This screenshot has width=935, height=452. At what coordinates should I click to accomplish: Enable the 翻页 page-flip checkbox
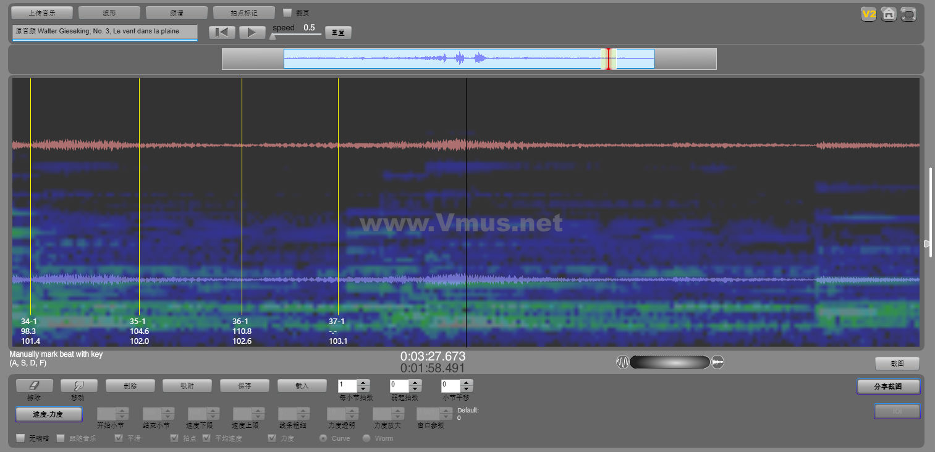point(287,12)
